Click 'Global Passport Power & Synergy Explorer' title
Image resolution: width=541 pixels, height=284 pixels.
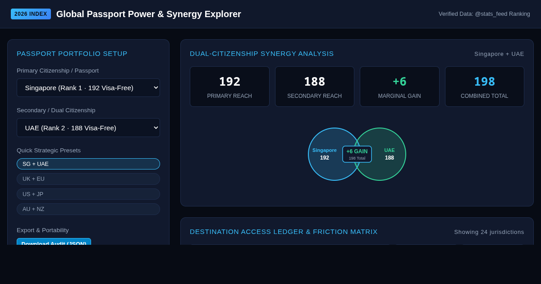[x=149, y=14]
